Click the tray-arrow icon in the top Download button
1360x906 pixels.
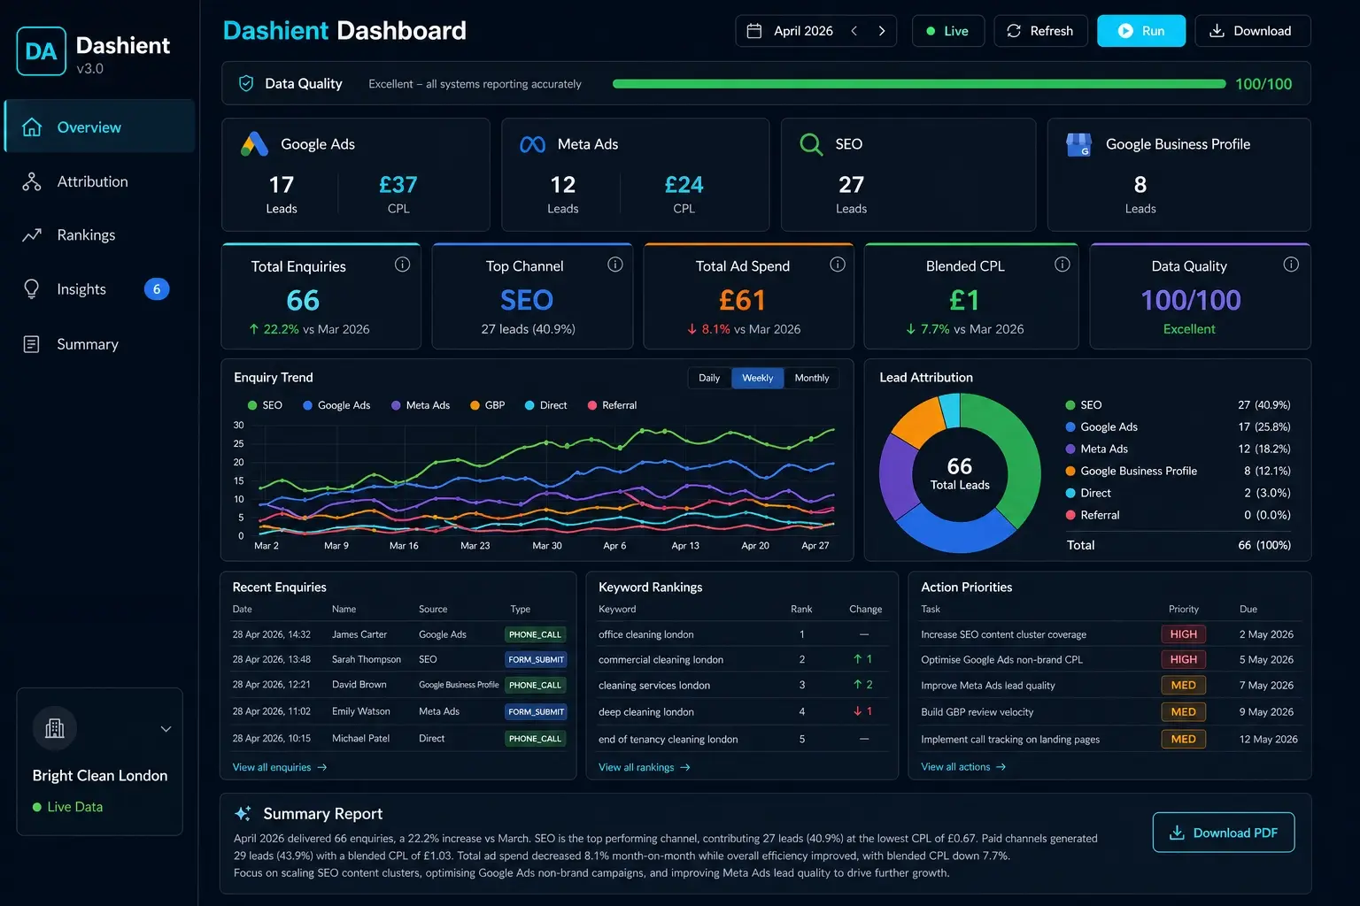pos(1217,31)
